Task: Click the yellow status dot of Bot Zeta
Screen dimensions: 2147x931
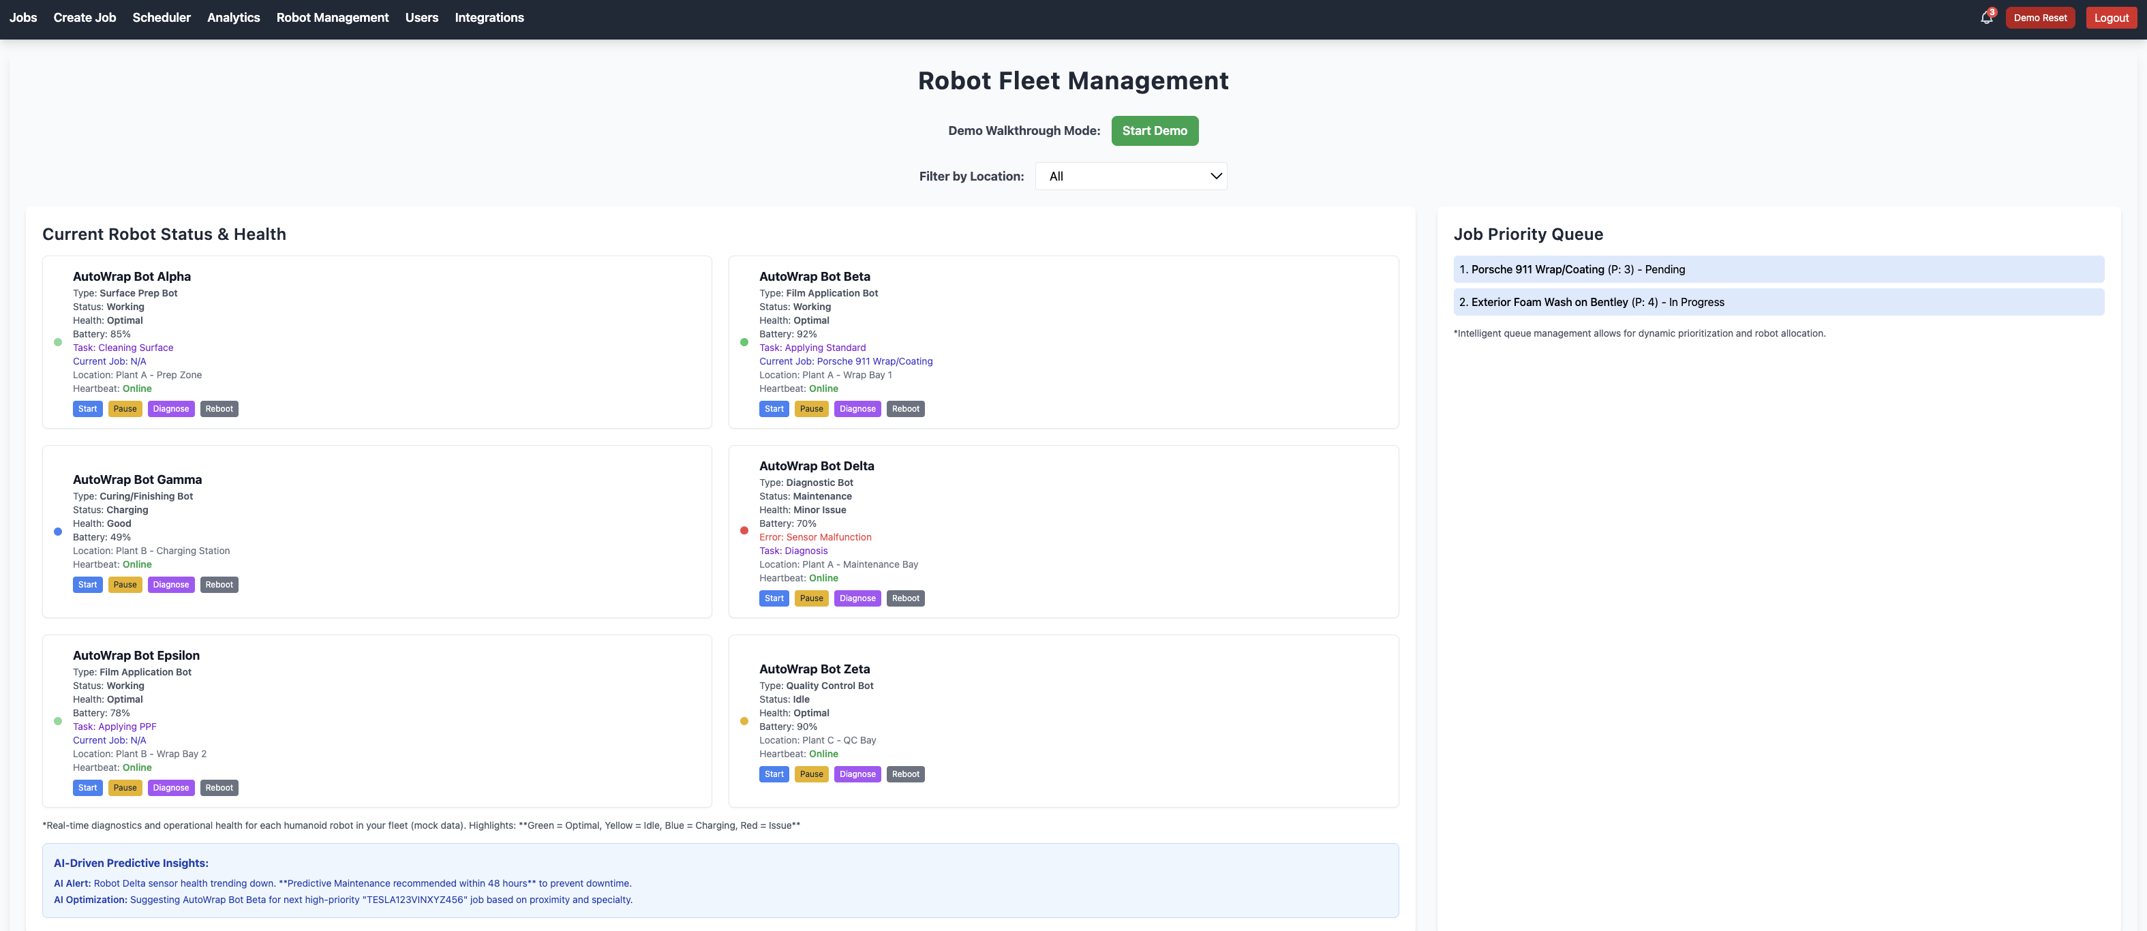Action: [744, 721]
